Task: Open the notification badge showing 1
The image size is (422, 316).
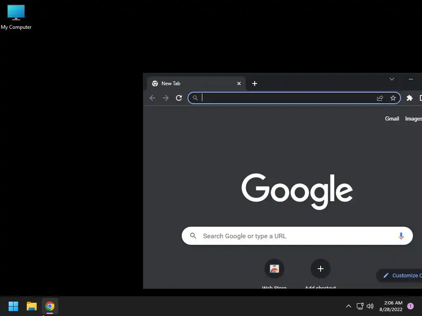Action: [410, 306]
